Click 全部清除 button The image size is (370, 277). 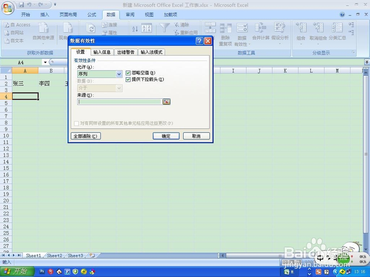click(x=86, y=136)
